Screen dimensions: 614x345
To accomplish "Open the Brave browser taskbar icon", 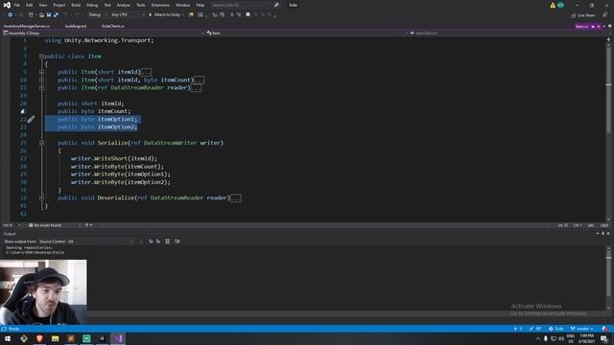I will click(39, 338).
